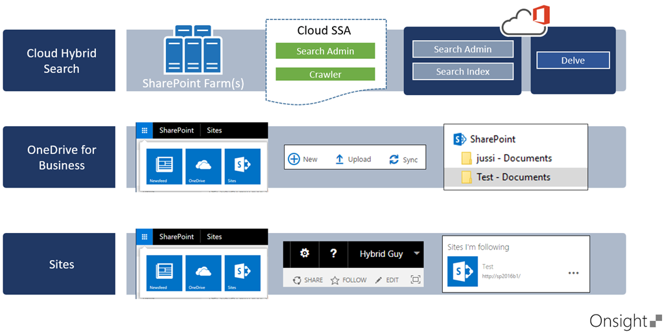Open ellipsis menu for Test site

(573, 273)
